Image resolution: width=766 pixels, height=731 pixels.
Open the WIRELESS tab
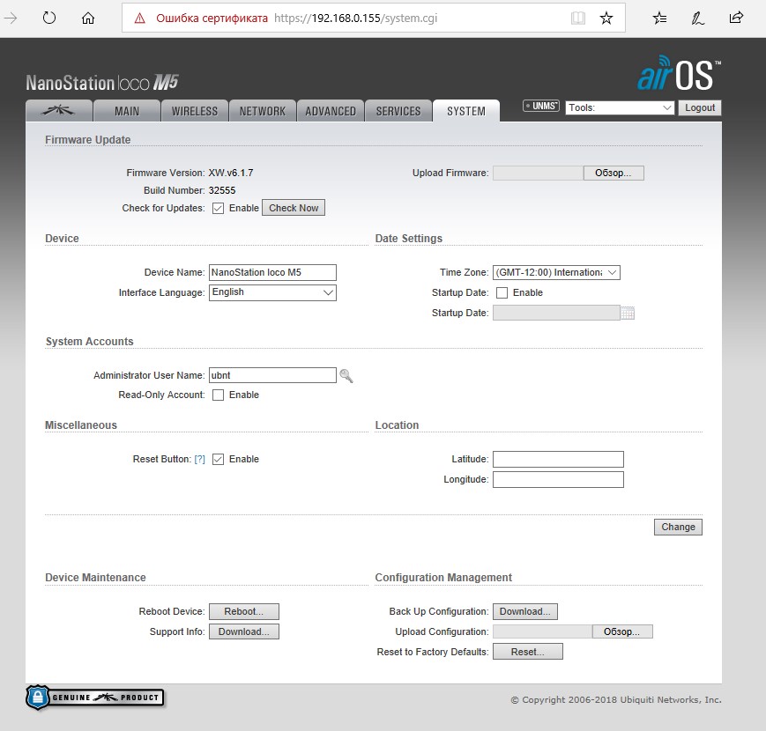click(x=195, y=111)
